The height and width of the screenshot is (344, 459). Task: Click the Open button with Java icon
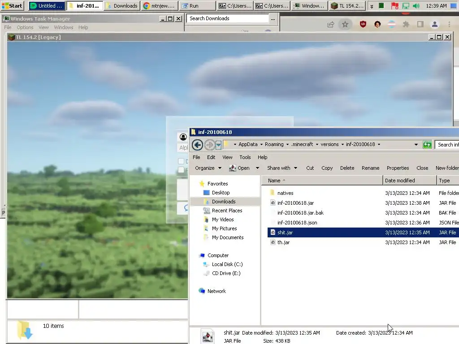tap(239, 168)
